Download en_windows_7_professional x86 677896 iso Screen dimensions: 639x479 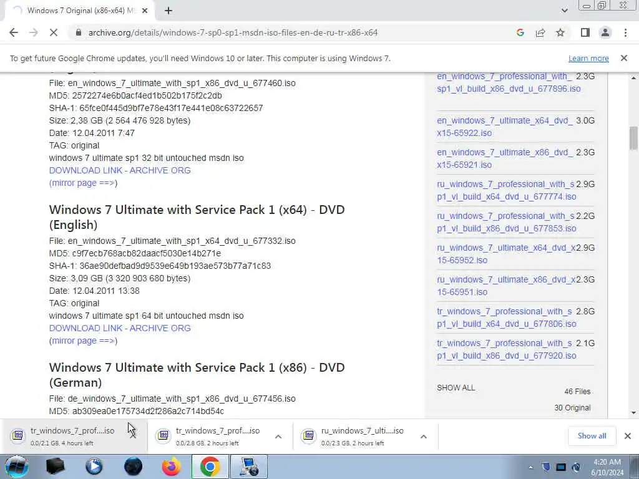coord(509,82)
